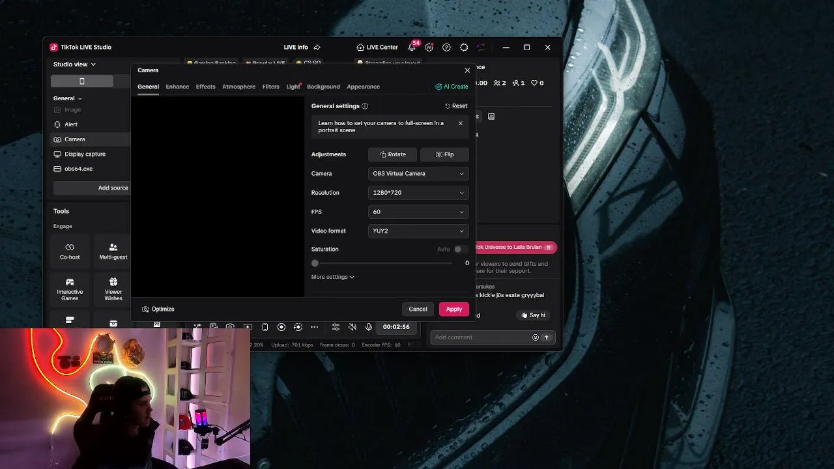The height and width of the screenshot is (469, 834).
Task: Click the AI Create button
Action: (452, 87)
